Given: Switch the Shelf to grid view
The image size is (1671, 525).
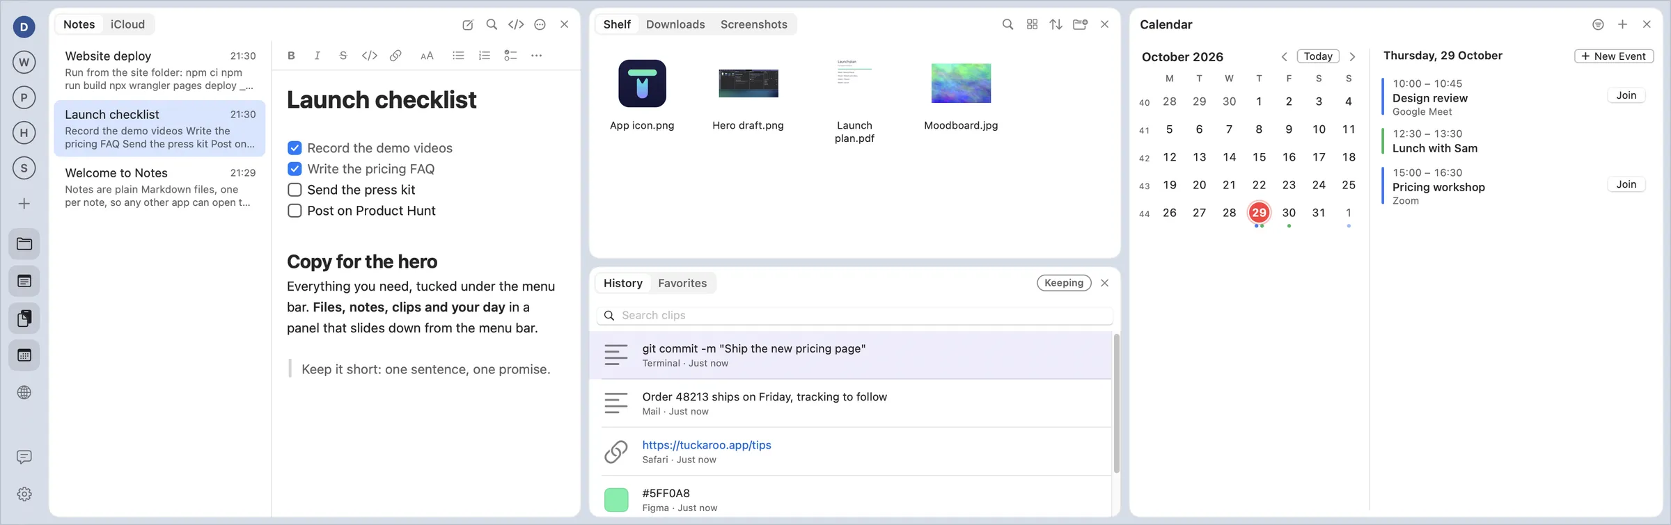Looking at the screenshot, I should point(1032,24).
